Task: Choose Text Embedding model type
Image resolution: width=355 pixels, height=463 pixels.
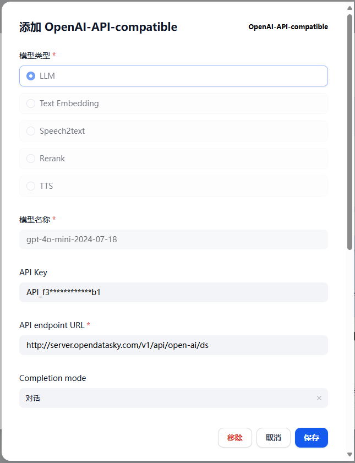Action: (x=173, y=104)
